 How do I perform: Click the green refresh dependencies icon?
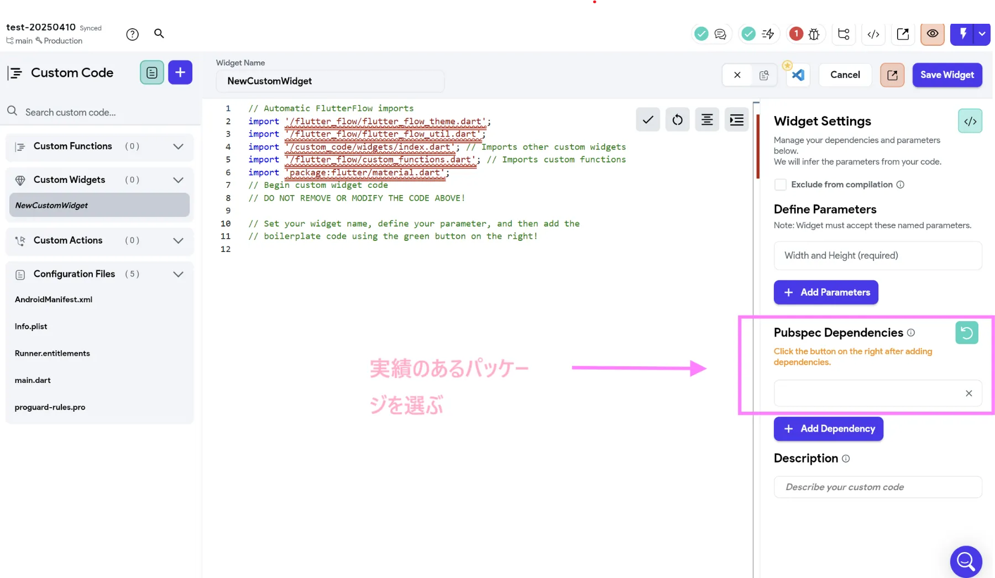(x=967, y=333)
